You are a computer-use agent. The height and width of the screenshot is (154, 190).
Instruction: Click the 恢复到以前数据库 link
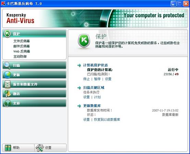pyautogui.click(x=107, y=119)
